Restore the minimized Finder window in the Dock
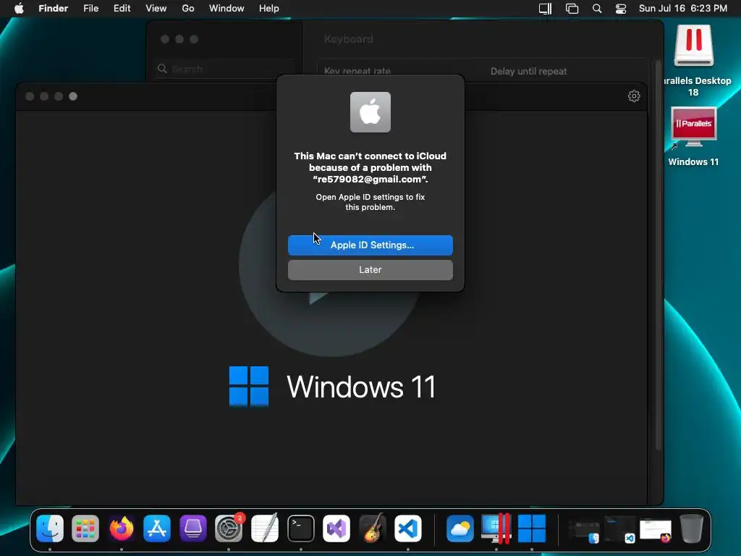The height and width of the screenshot is (556, 741). point(584,531)
